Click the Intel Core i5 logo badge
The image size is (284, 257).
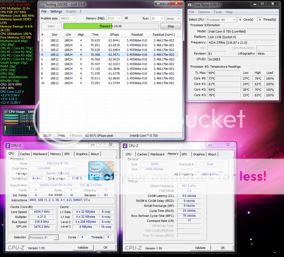(x=101, y=170)
